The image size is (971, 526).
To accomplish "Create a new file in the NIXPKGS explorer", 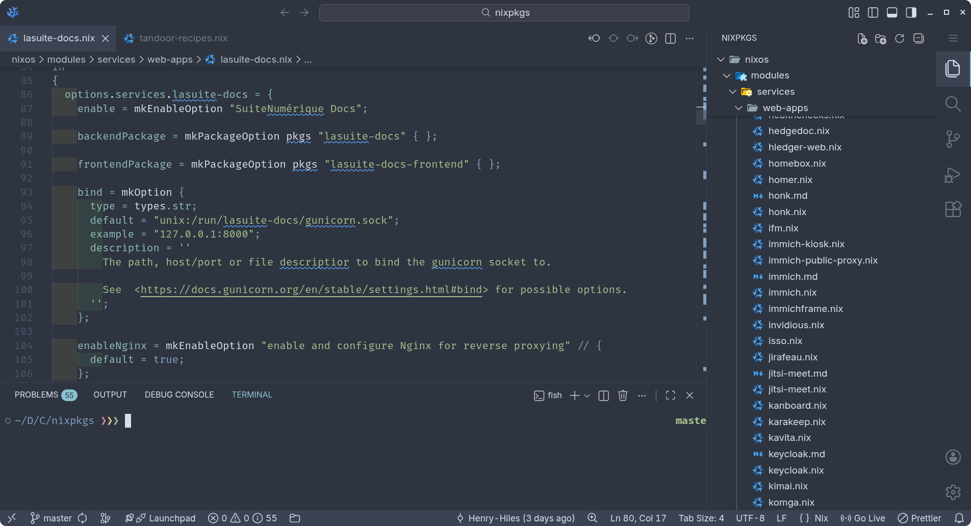I will point(863,38).
